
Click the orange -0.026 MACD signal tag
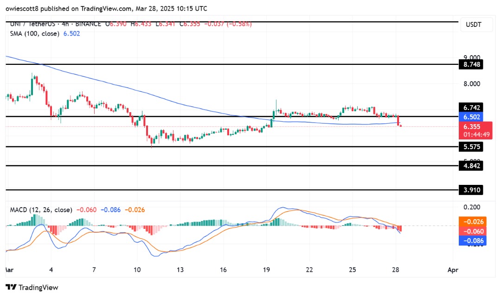pos(473,222)
